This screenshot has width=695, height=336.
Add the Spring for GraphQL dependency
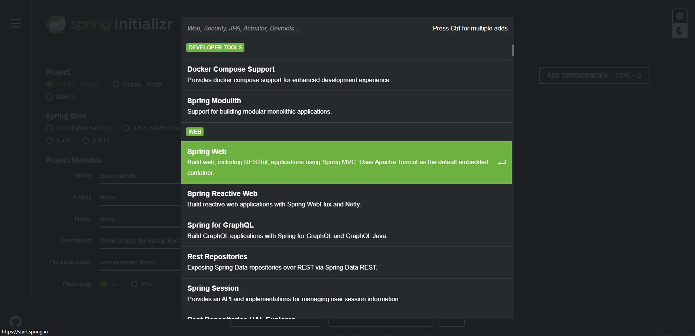click(x=347, y=231)
